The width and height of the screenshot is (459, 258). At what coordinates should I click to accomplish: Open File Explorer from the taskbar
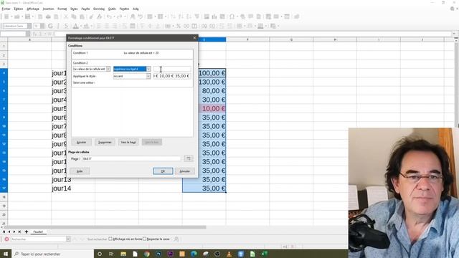[123, 254]
